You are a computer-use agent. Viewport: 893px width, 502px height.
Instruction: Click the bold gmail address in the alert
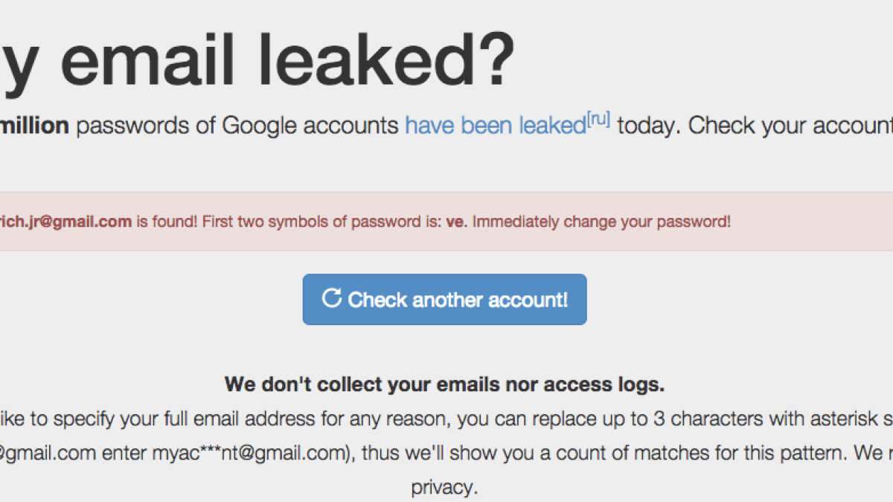[65, 222]
